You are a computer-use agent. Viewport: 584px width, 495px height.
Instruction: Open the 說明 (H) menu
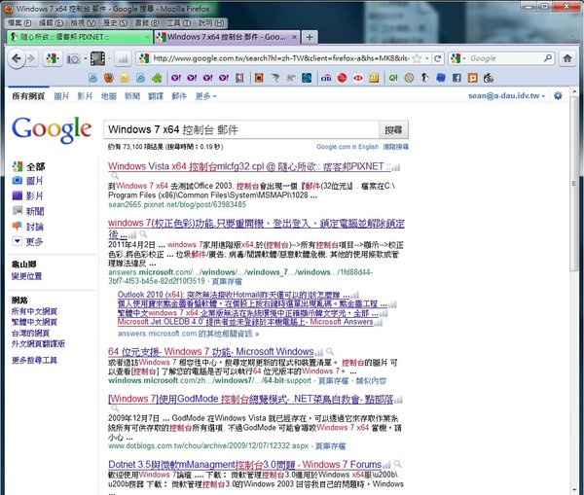pyautogui.click(x=211, y=23)
